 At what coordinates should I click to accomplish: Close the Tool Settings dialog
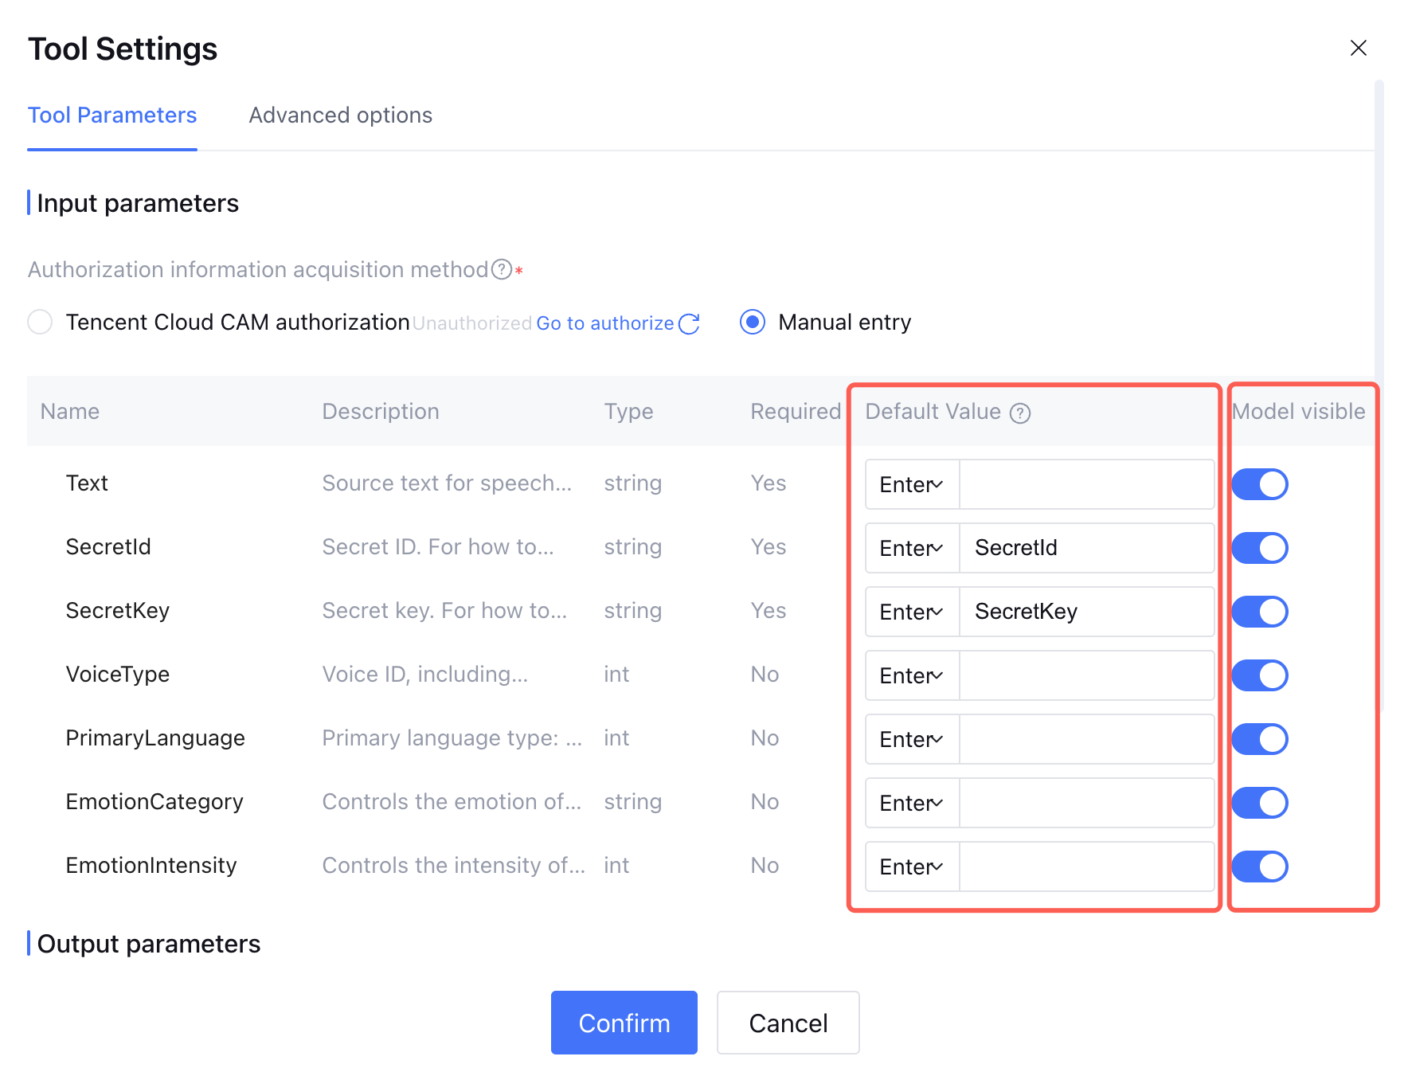pos(1358,48)
